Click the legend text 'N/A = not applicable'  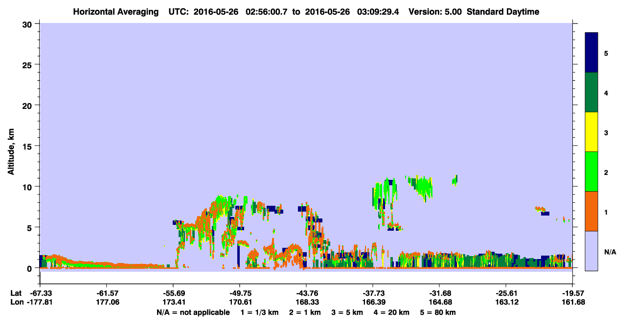pyautogui.click(x=193, y=312)
